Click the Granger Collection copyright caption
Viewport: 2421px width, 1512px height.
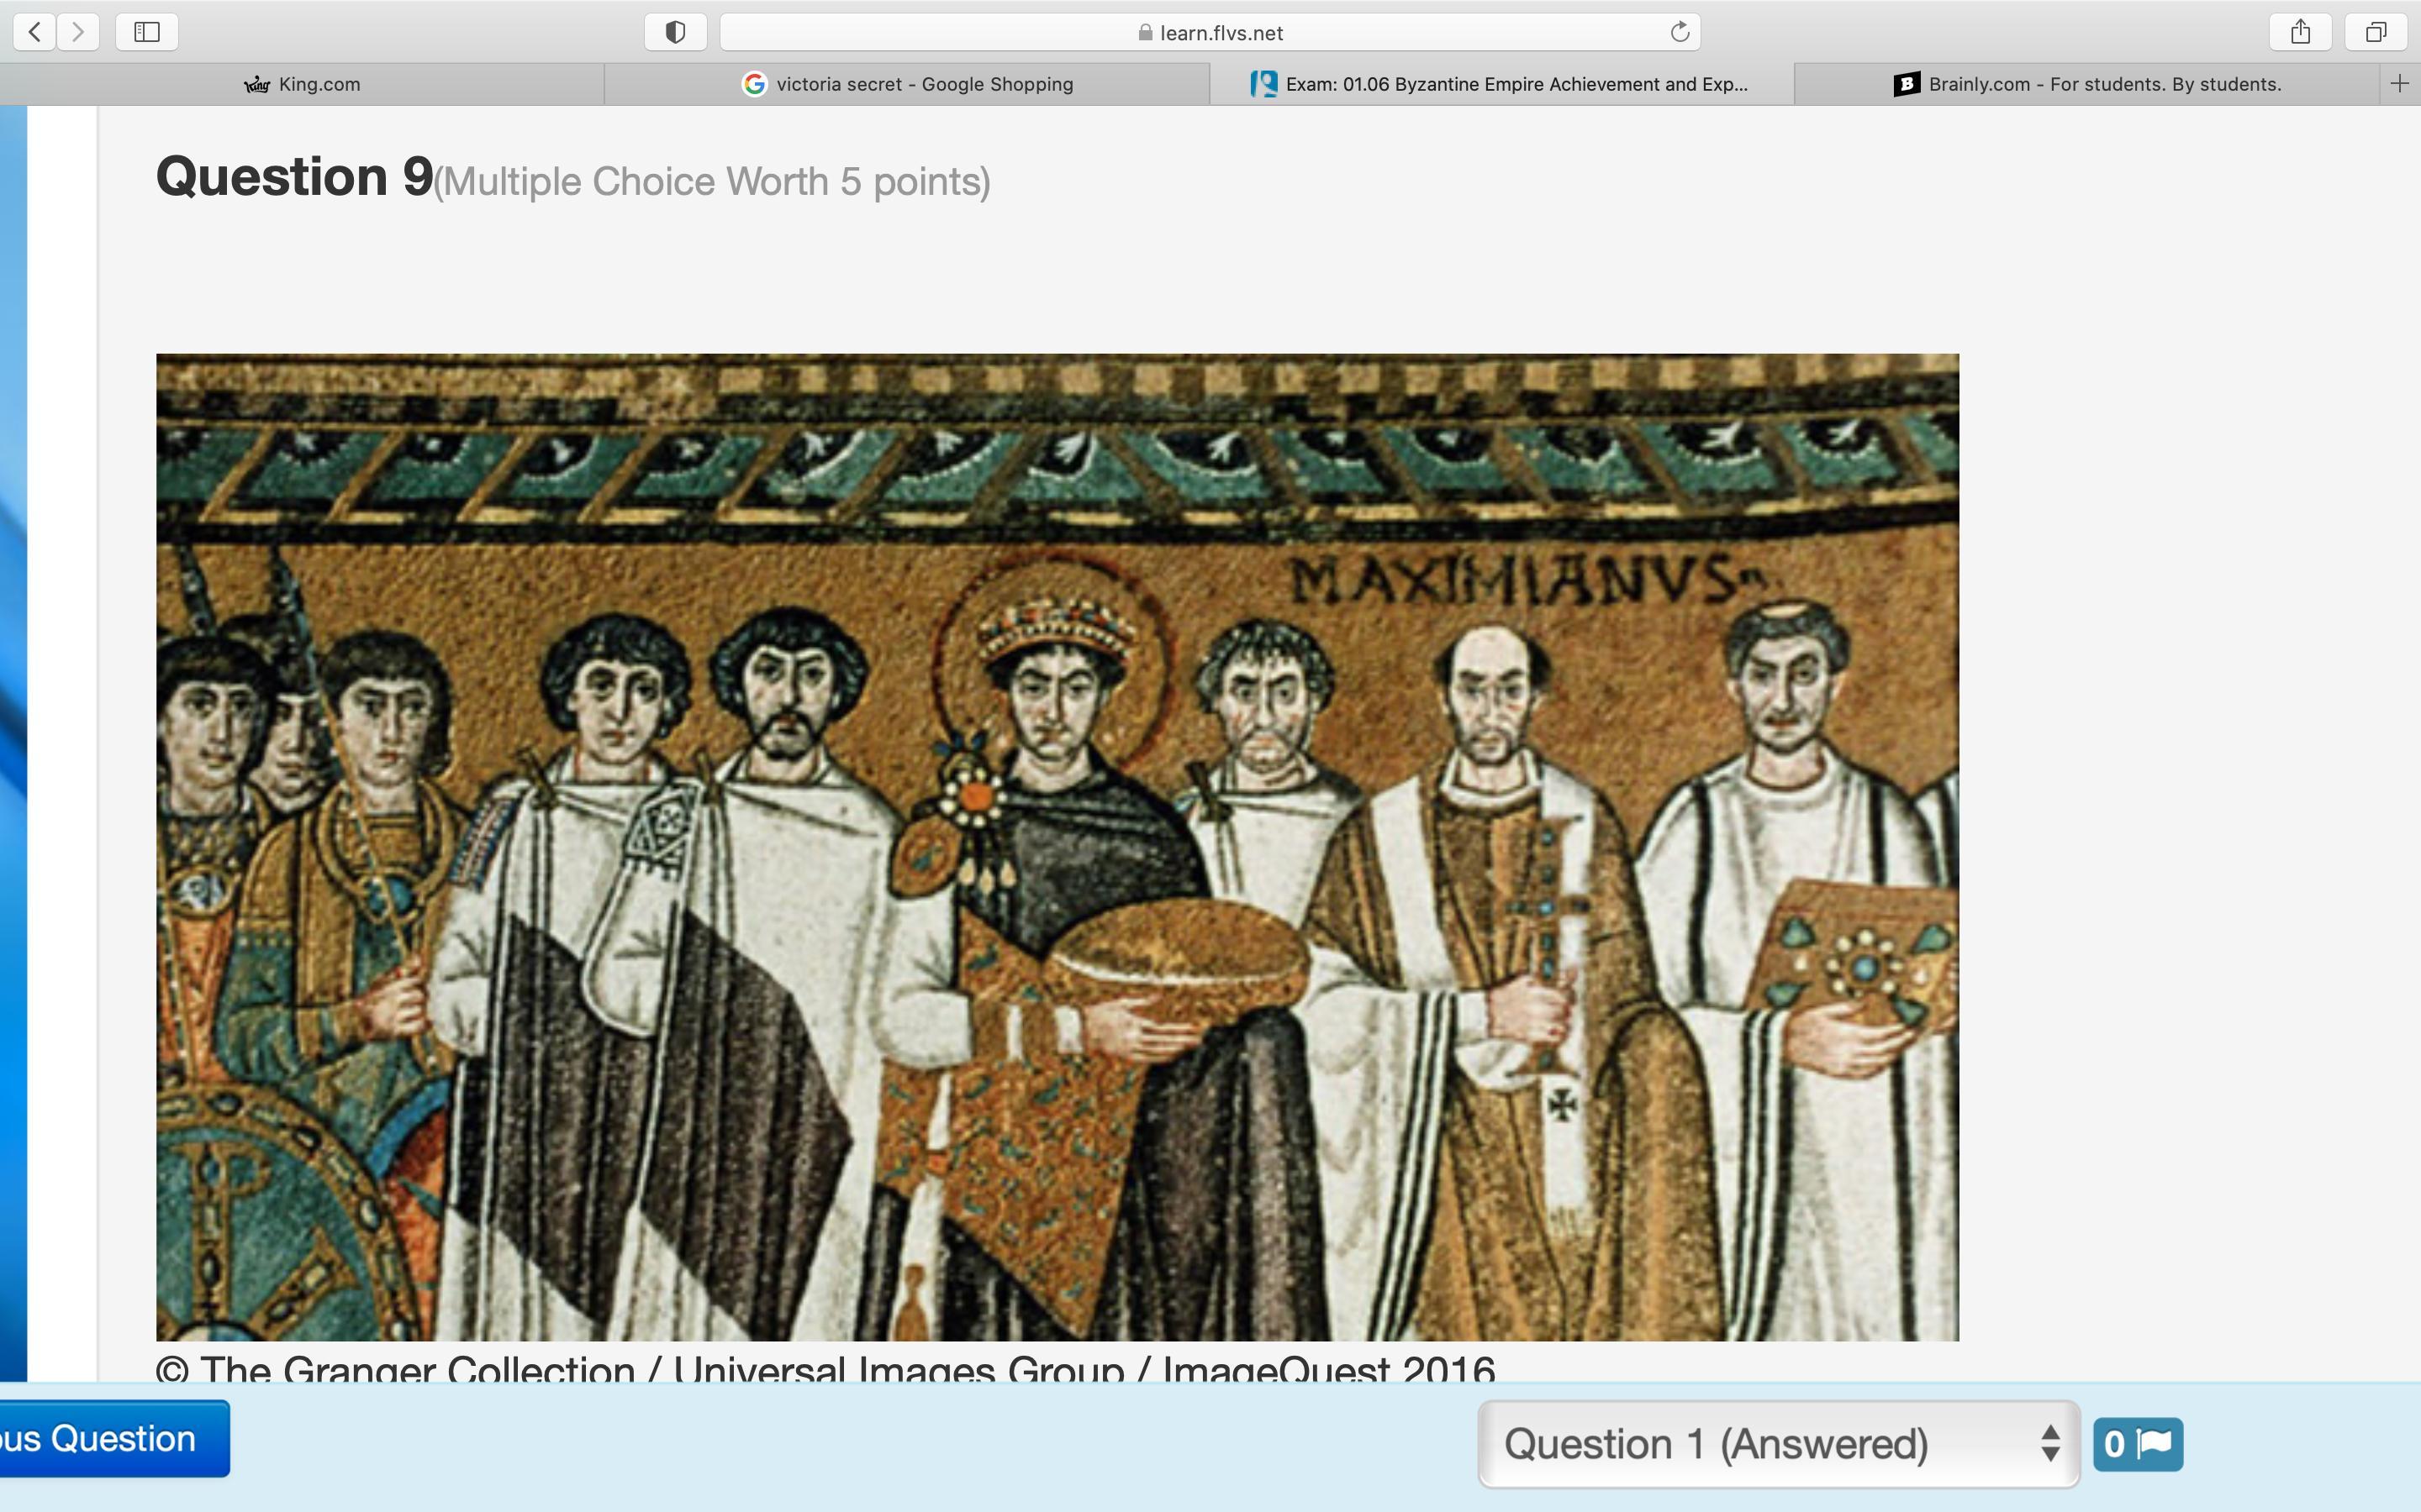click(x=825, y=1367)
